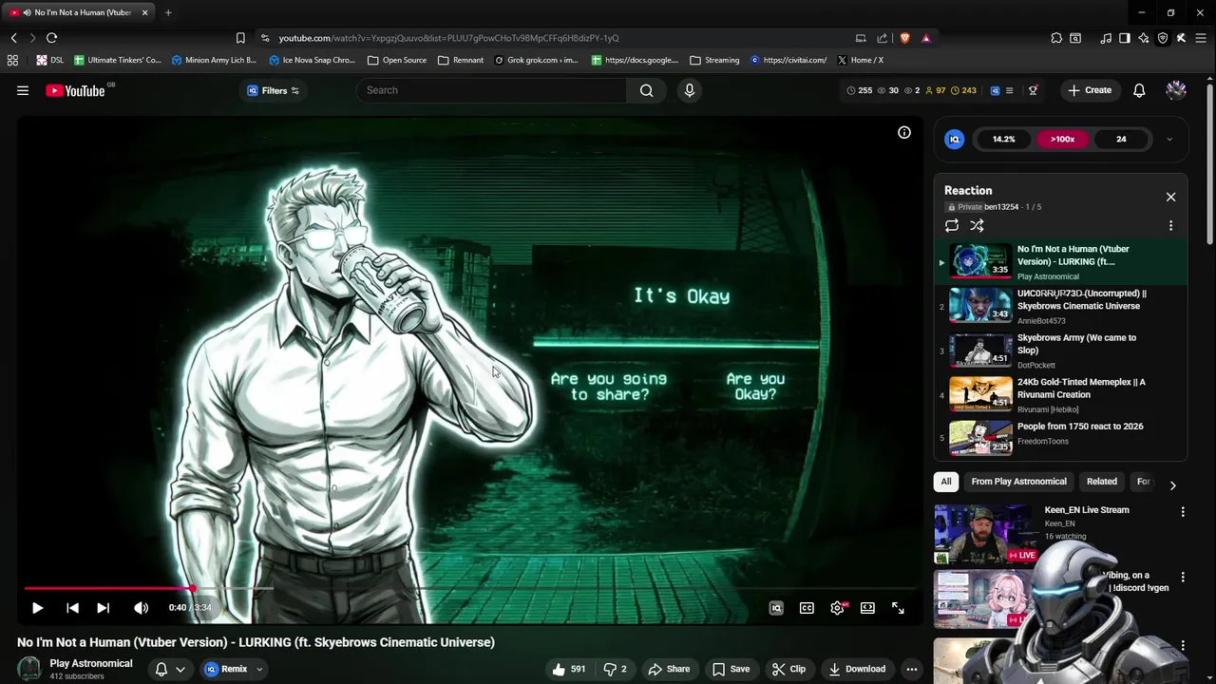This screenshot has width=1216, height=684.
Task: Save video to a playlist
Action: point(731,669)
